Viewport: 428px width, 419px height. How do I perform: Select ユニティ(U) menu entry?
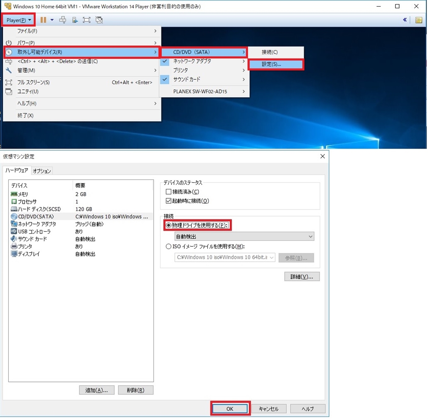click(82, 91)
